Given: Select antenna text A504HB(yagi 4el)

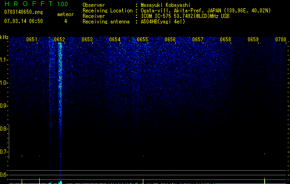Looking at the screenshot, I should pyautogui.click(x=163, y=22).
